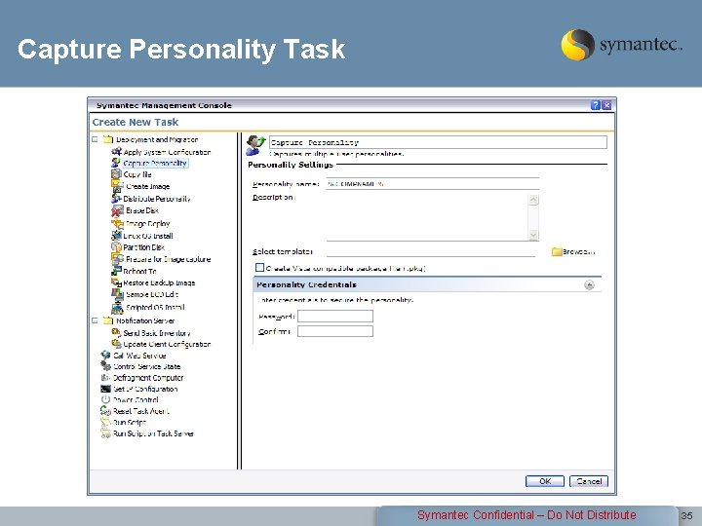
Task: Click the Create Image icon
Action: click(117, 186)
